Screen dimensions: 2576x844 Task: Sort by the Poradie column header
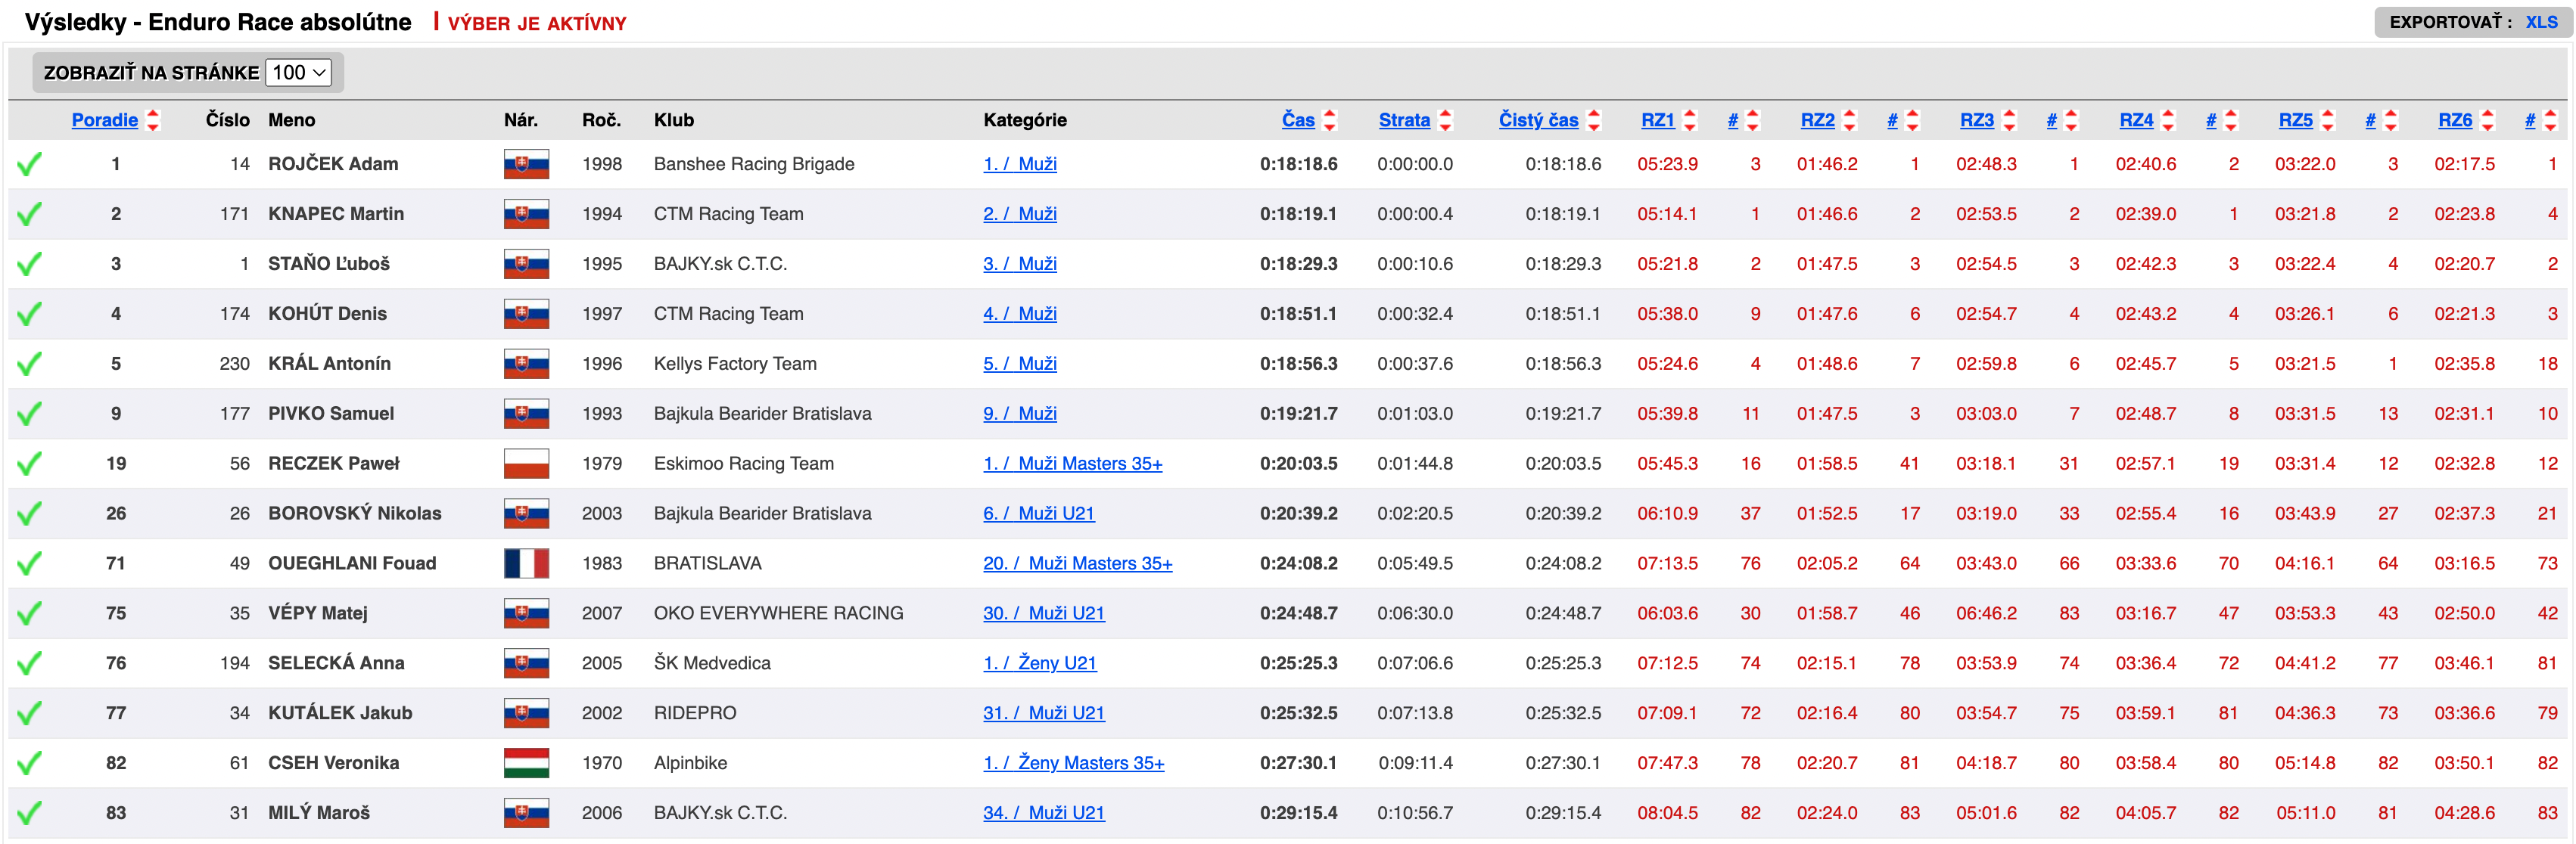tap(105, 119)
